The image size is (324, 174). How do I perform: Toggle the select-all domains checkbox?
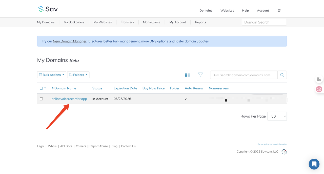point(41,88)
